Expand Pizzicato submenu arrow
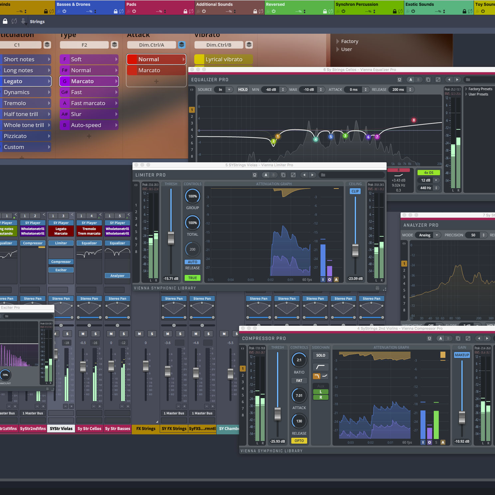The width and height of the screenshot is (495, 495). tap(49, 136)
